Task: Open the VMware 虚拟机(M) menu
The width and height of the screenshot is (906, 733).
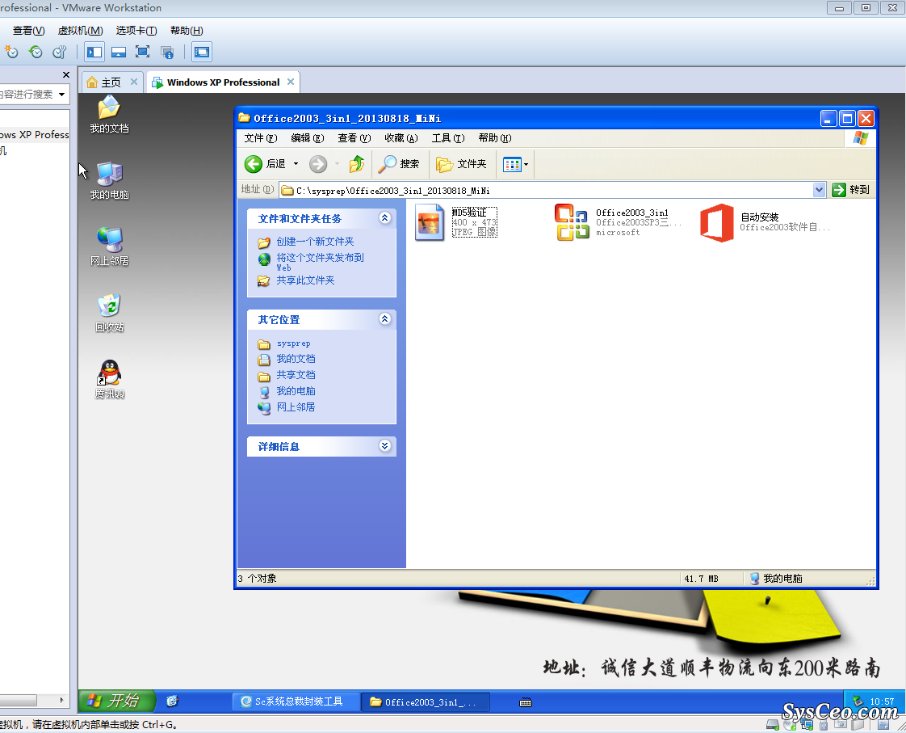Action: (x=80, y=31)
